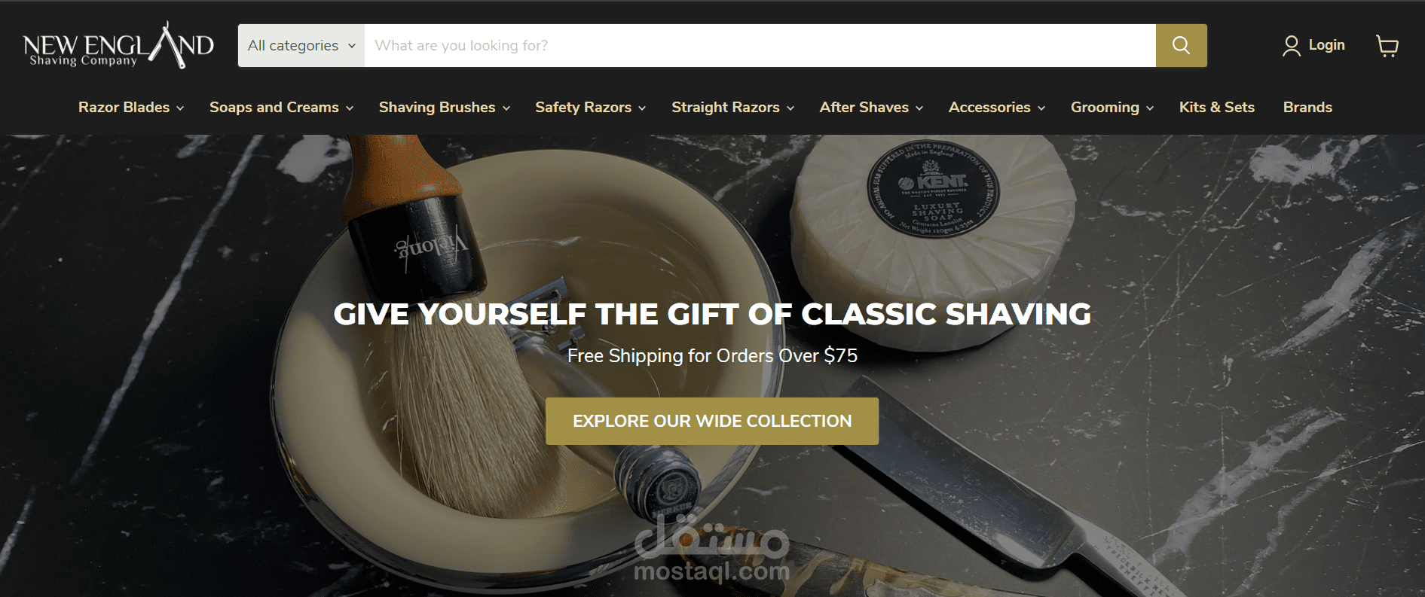The height and width of the screenshot is (597, 1425).
Task: Open the Shaving Brushes menu
Action: (445, 107)
